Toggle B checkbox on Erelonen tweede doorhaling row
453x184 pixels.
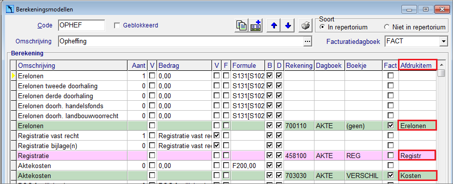point(269,86)
